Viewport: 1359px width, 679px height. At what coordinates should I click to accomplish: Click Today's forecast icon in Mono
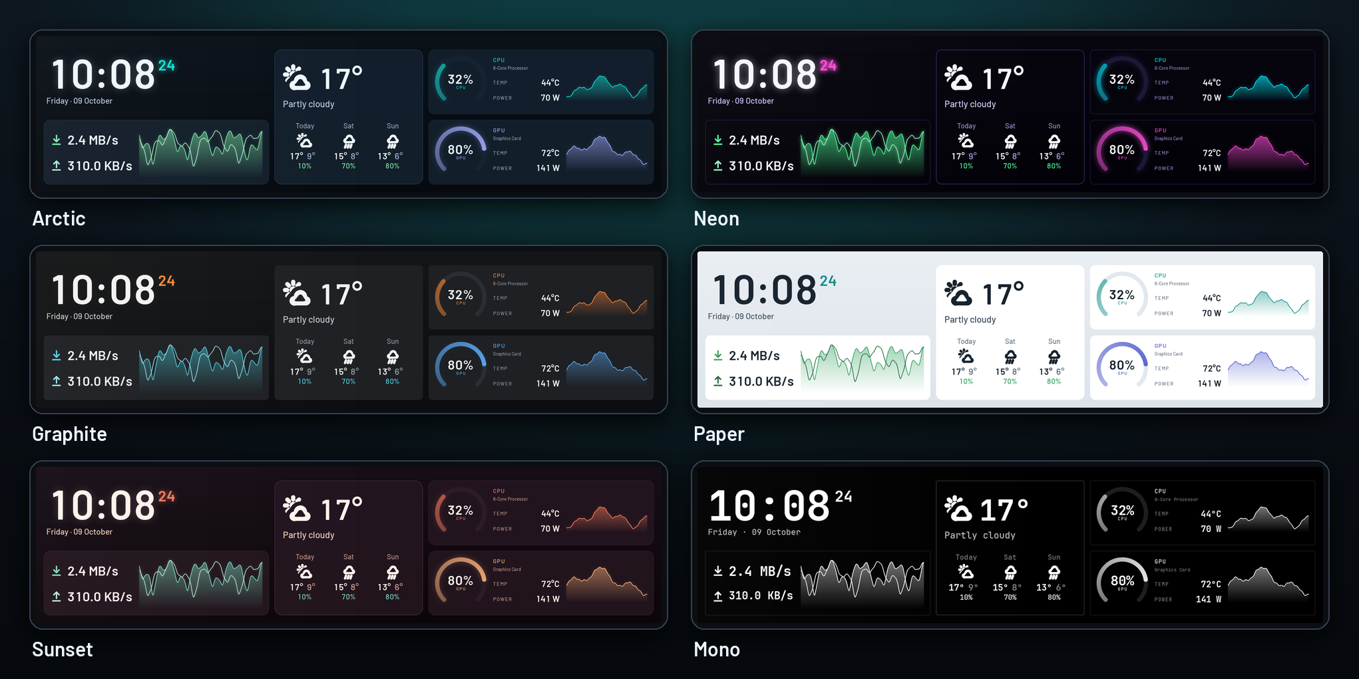coord(966,572)
